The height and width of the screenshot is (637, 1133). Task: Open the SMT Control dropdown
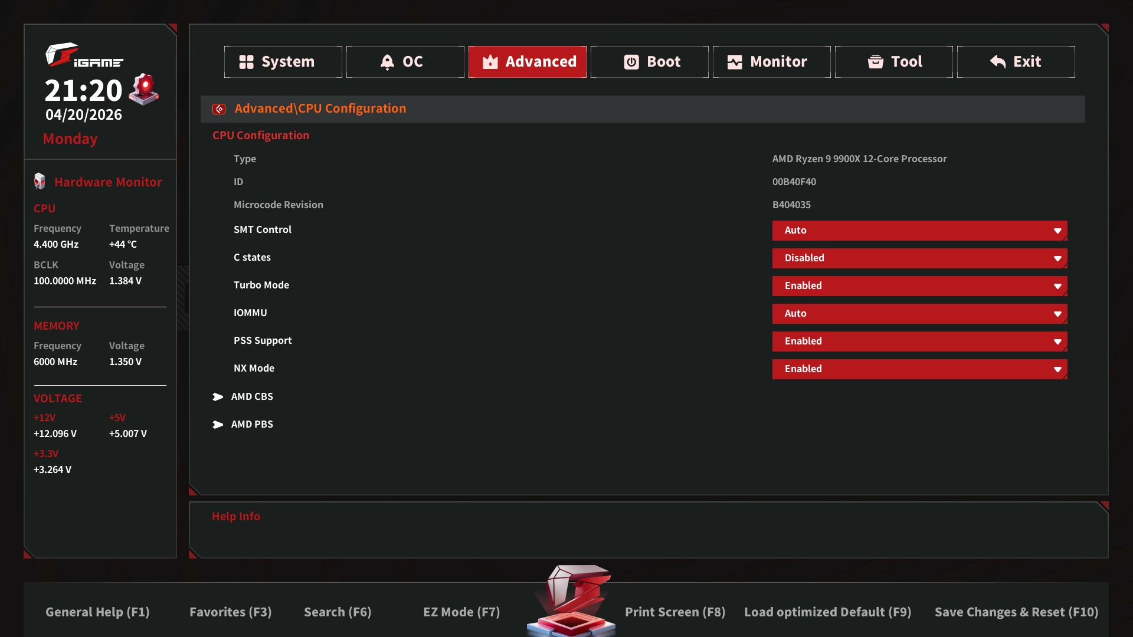920,231
